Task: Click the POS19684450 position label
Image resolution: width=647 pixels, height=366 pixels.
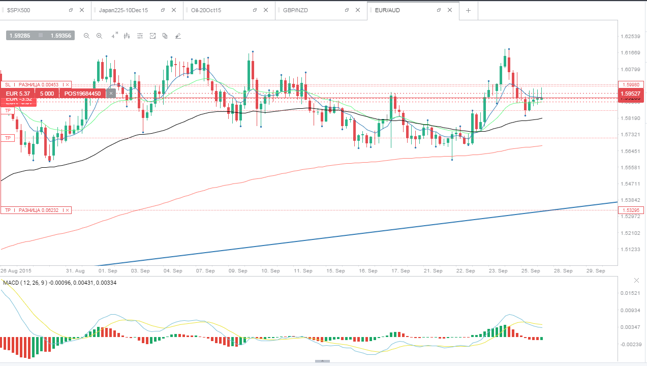Action: (x=82, y=94)
